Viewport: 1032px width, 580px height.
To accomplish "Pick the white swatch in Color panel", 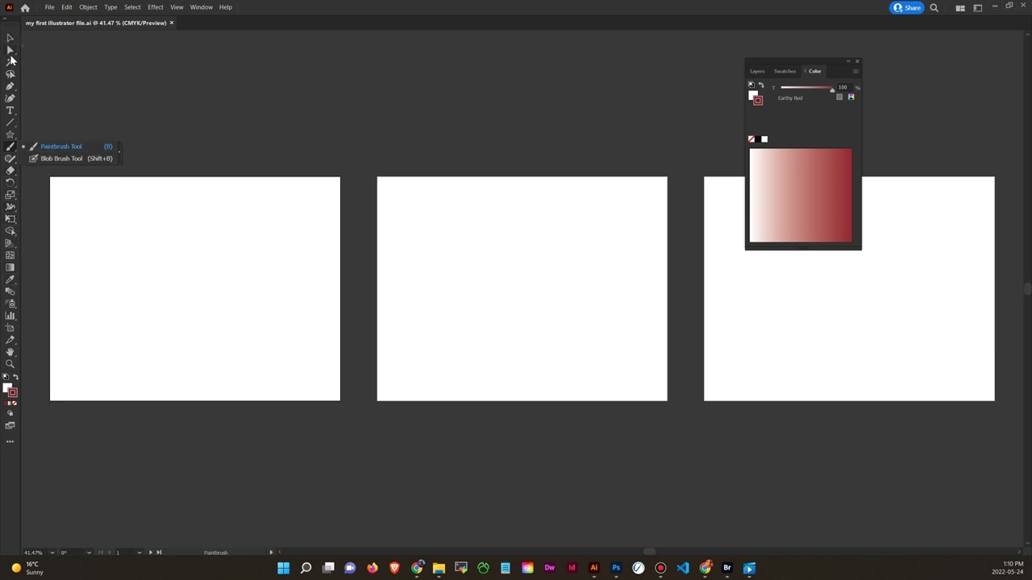I will click(x=764, y=139).
